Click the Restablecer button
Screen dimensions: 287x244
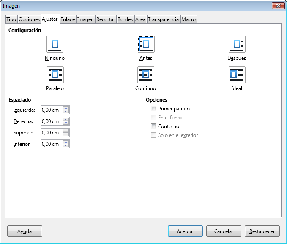click(262, 231)
